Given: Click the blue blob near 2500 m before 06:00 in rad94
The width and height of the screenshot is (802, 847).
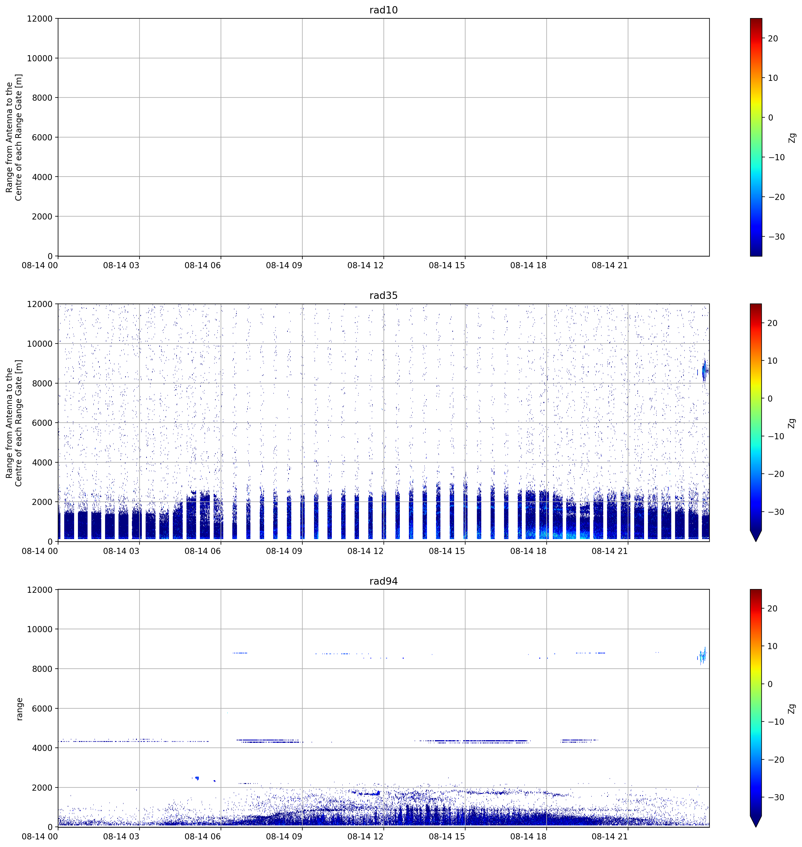Looking at the screenshot, I should (196, 778).
